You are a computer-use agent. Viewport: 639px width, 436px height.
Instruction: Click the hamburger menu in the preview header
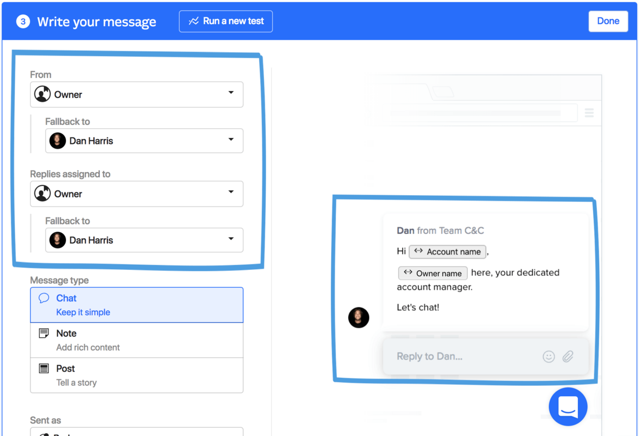coord(589,112)
